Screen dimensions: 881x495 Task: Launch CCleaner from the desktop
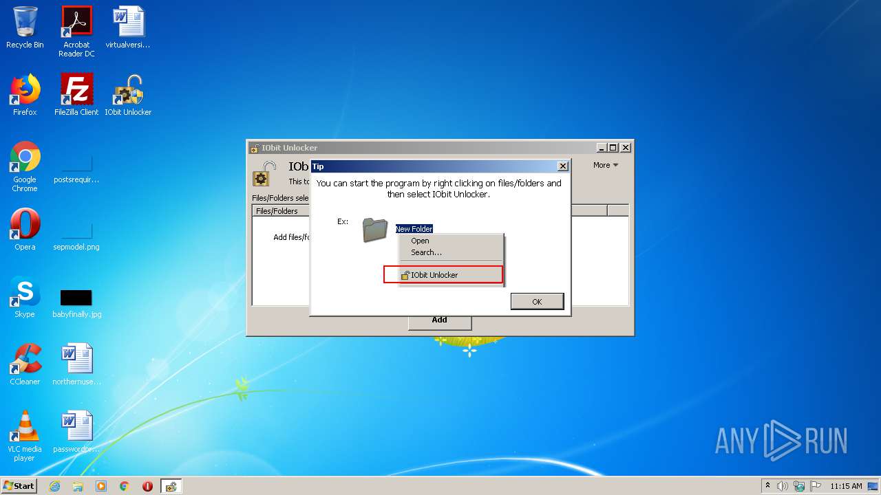pos(25,365)
